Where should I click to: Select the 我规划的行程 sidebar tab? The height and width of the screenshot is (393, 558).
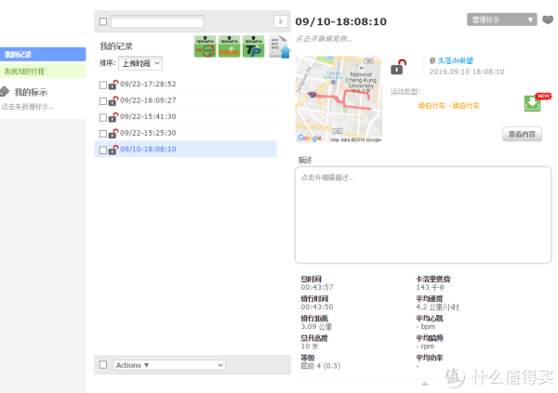43,72
